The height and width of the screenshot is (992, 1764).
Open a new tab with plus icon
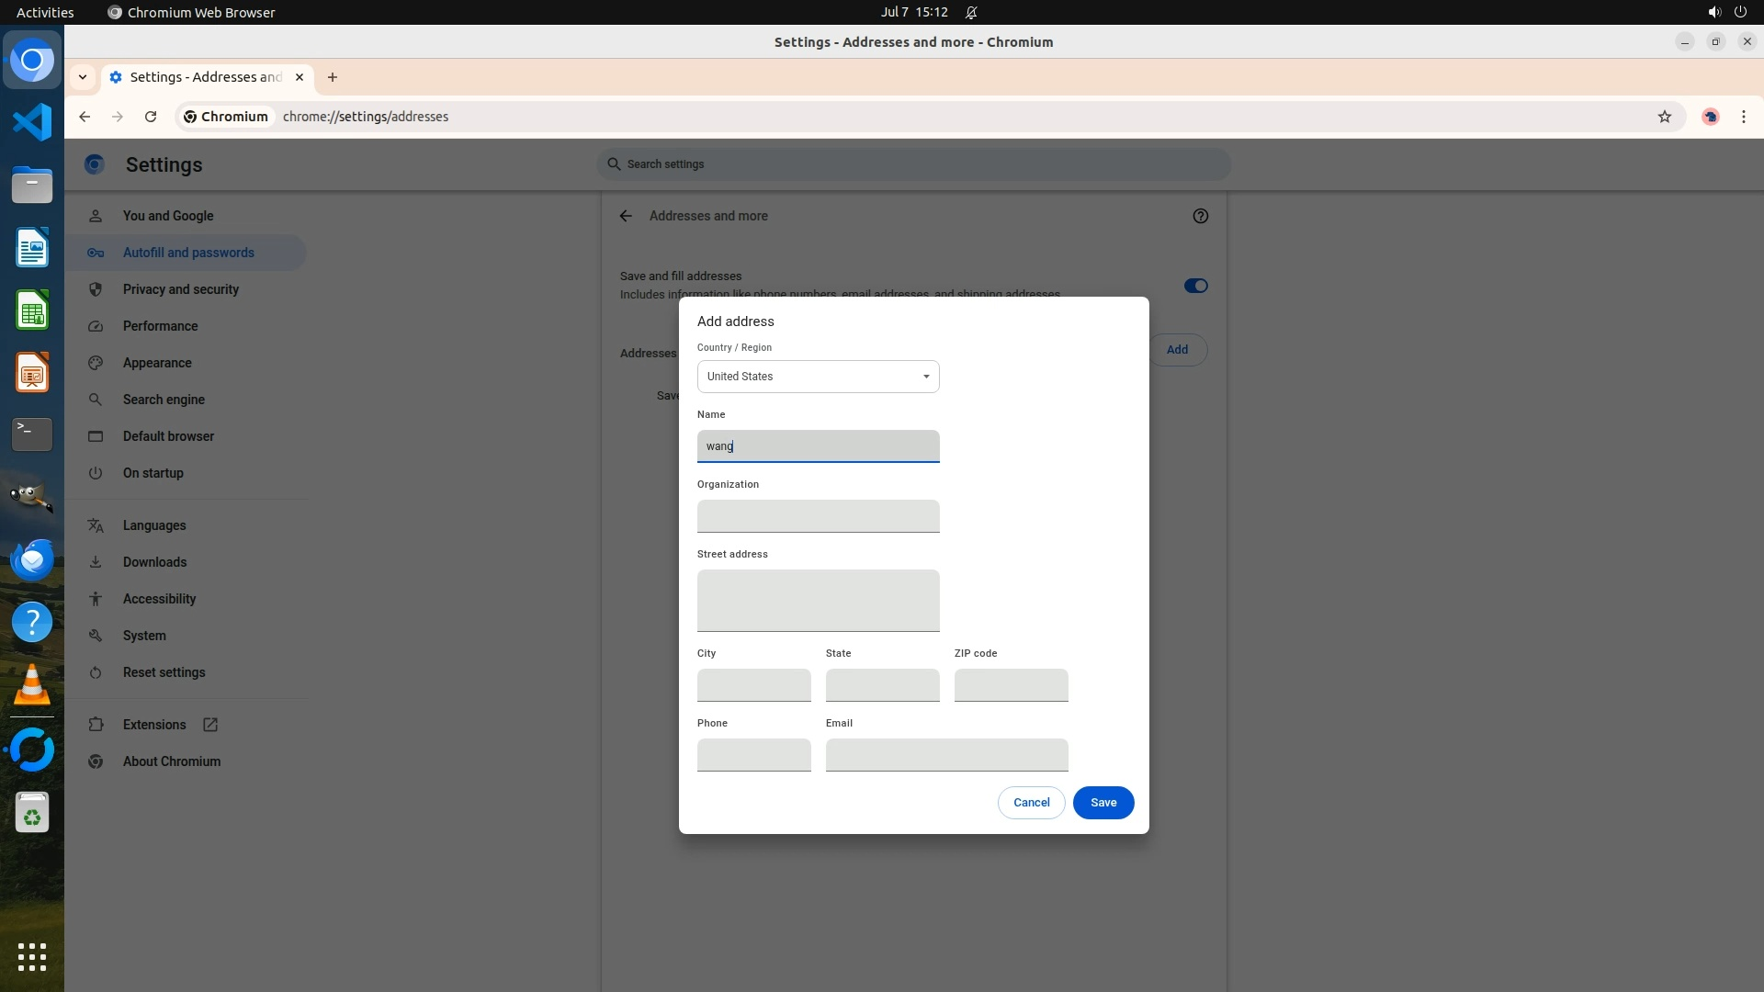coord(333,77)
